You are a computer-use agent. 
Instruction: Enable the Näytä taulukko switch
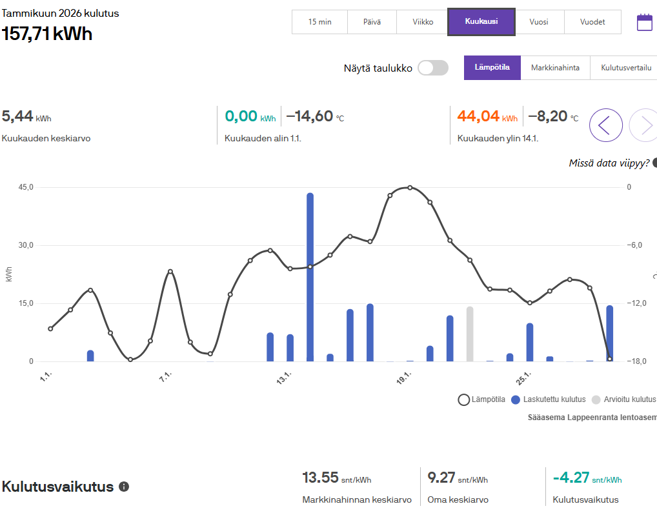tap(432, 68)
